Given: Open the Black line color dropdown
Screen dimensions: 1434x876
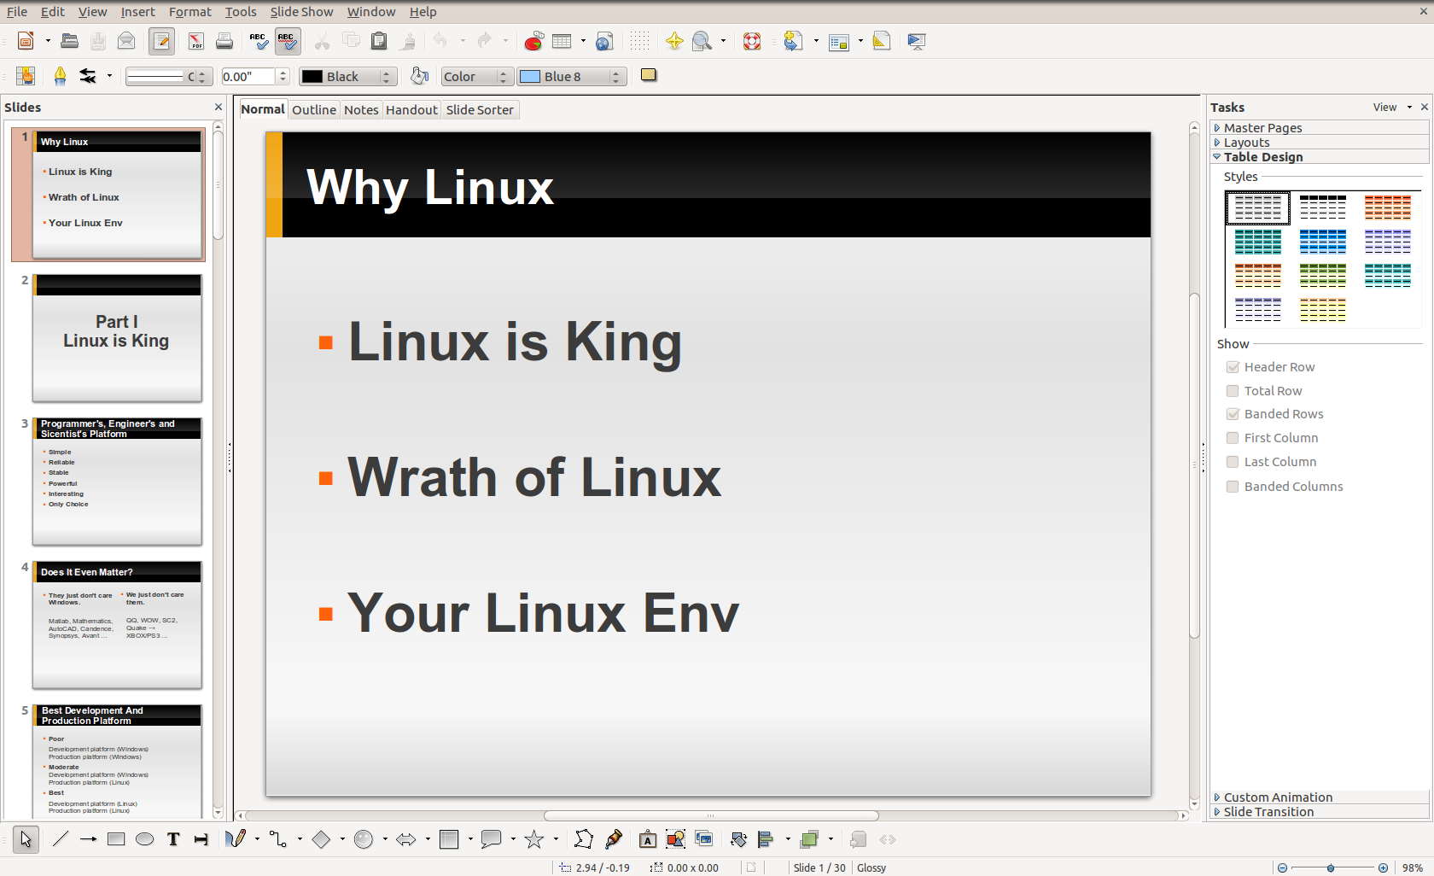Looking at the screenshot, I should (386, 77).
